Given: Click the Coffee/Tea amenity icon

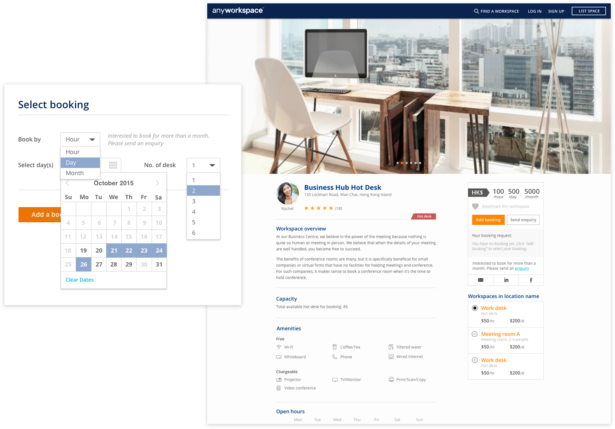Looking at the screenshot, I should tap(334, 347).
